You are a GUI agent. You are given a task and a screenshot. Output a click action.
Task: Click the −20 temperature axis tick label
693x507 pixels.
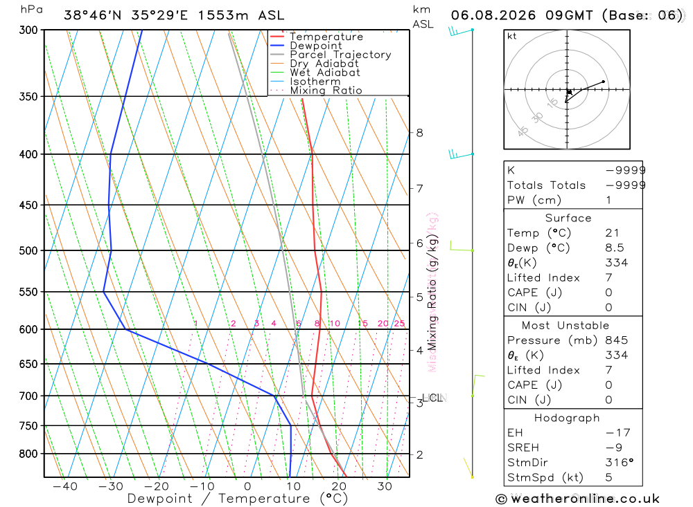coord(157,486)
